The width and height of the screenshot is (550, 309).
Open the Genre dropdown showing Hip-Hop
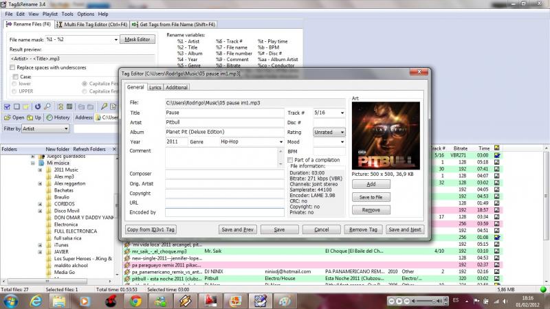click(x=281, y=142)
